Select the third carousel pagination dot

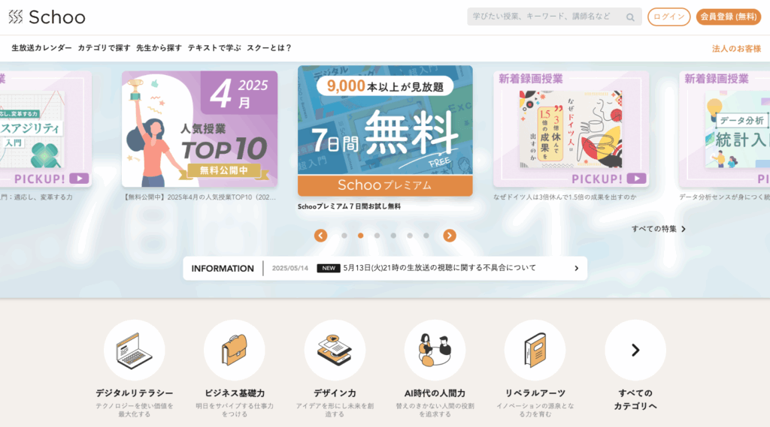(x=377, y=236)
